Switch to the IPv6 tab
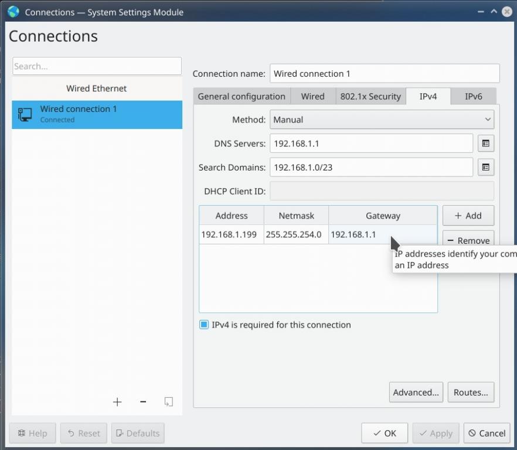This screenshot has width=517, height=450. click(473, 97)
